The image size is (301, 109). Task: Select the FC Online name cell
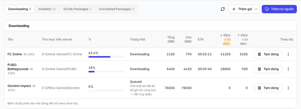[21, 54]
